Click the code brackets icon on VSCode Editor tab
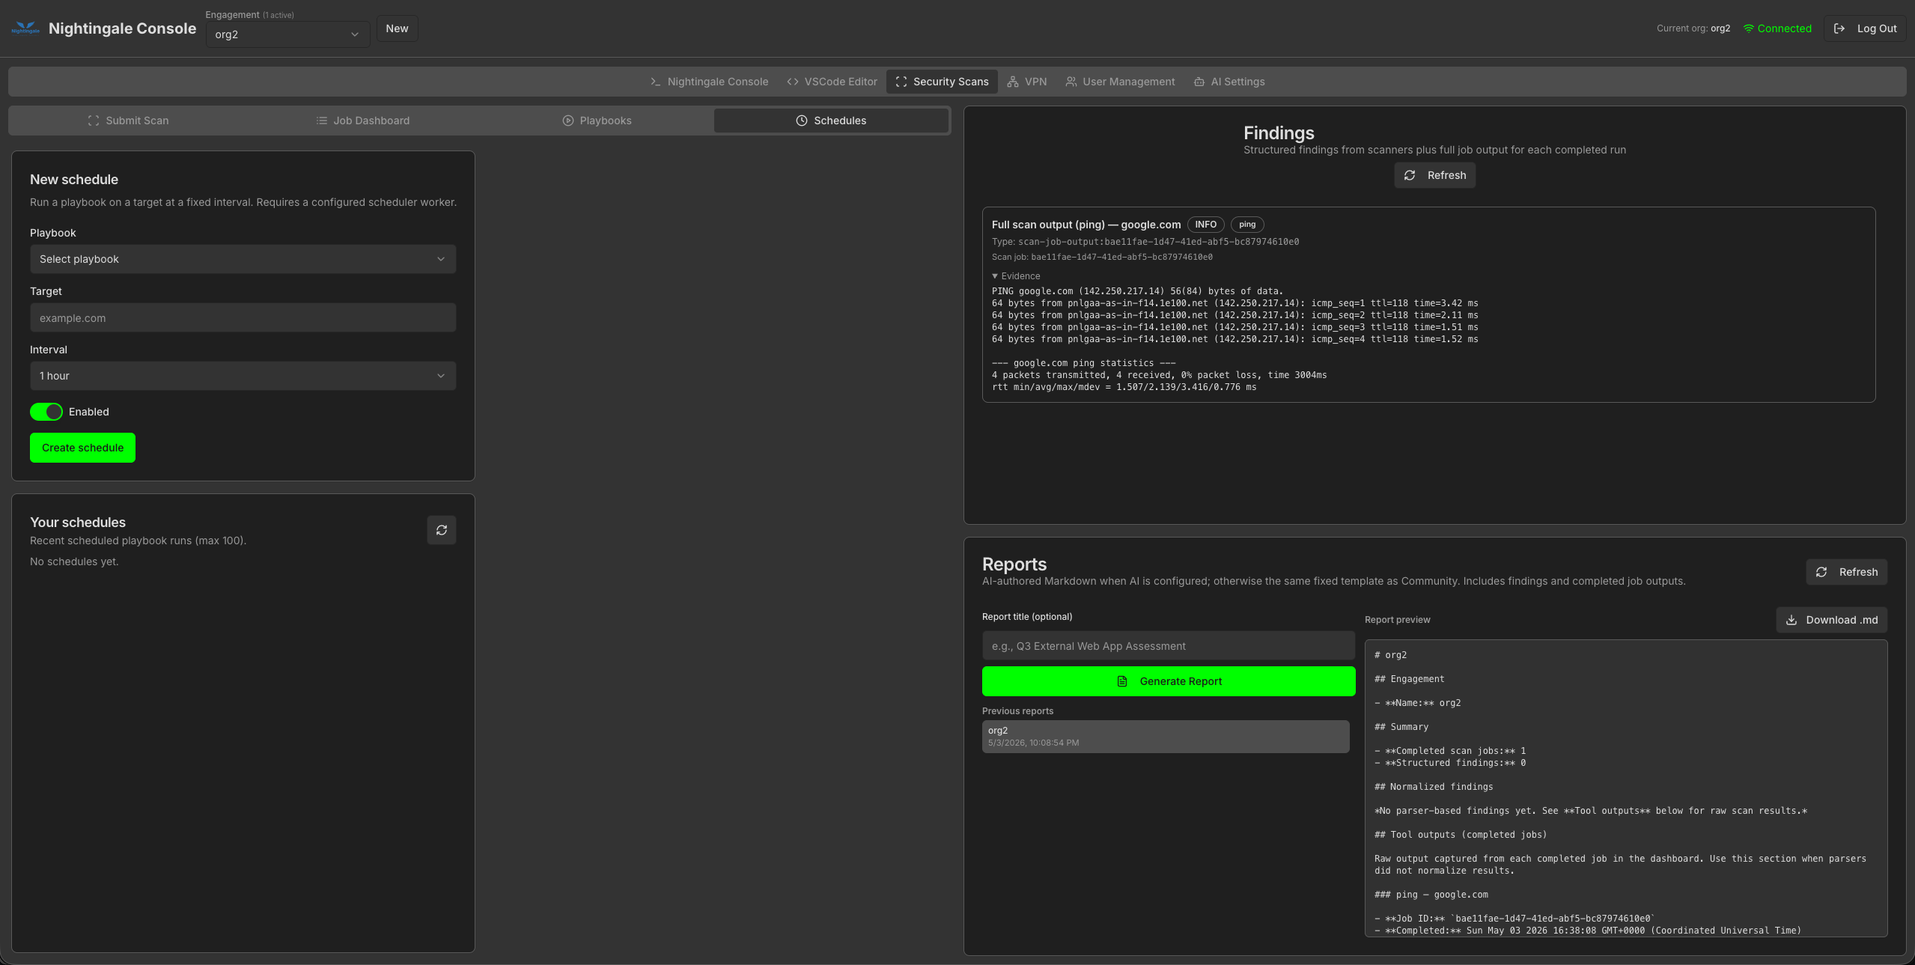This screenshot has width=1915, height=965. click(793, 82)
